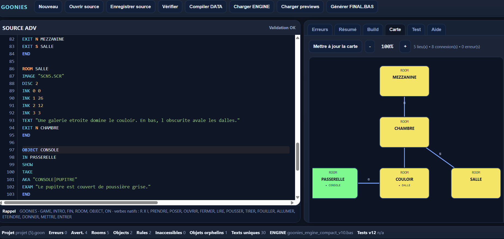Open the Build tab
This screenshot has height=239, width=504.
[373, 29]
